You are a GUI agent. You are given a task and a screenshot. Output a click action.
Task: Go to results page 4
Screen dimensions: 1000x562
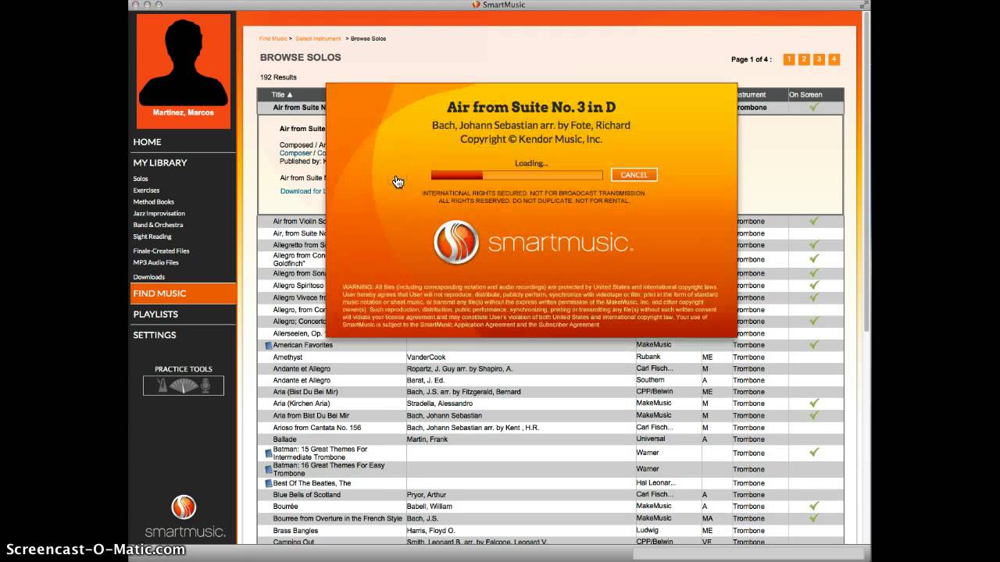tap(834, 59)
